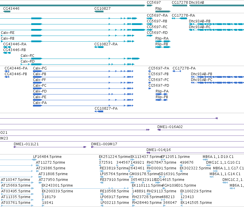This screenshot has width=244, height=207.
Task: Select transcript CG5697-RB
Action: (157, 21)
